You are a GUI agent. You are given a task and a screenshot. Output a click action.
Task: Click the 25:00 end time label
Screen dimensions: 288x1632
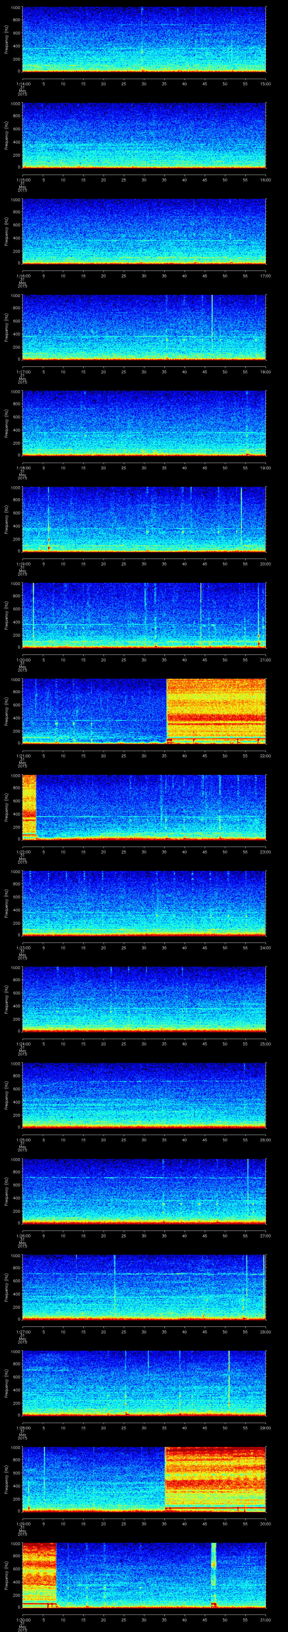(x=265, y=1044)
